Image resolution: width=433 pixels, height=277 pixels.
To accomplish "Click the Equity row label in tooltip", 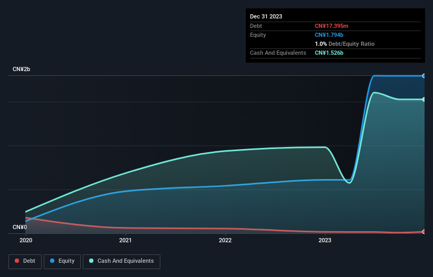I will coord(258,35).
